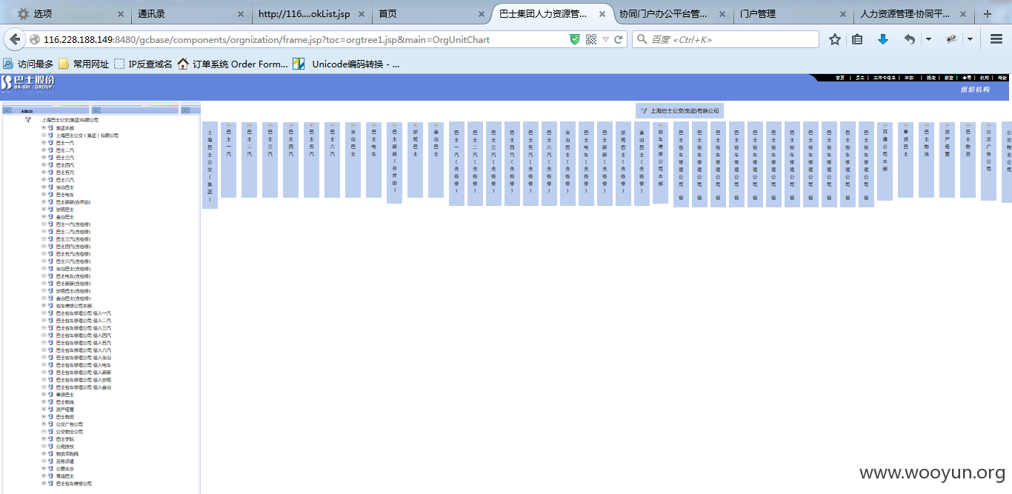Expand 巴士六汽 tree node

click(44, 179)
